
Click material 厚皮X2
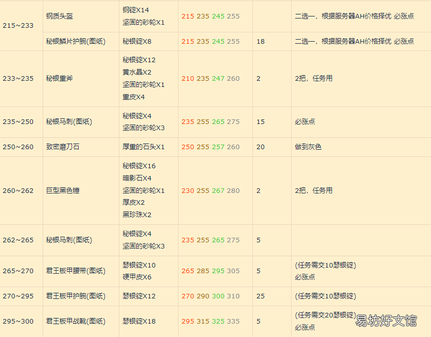tap(134, 203)
